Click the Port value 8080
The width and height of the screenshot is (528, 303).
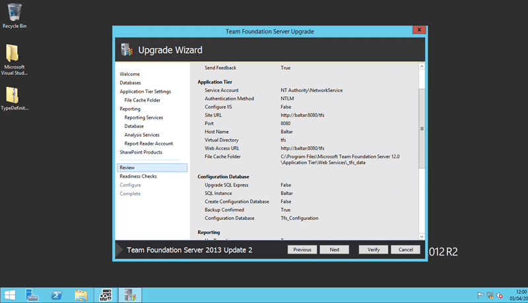coord(286,124)
